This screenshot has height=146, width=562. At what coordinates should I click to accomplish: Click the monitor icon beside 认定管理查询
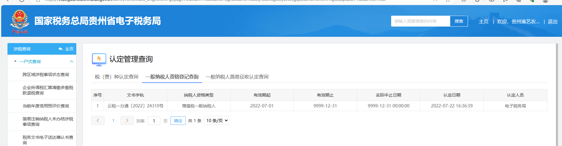point(99,59)
